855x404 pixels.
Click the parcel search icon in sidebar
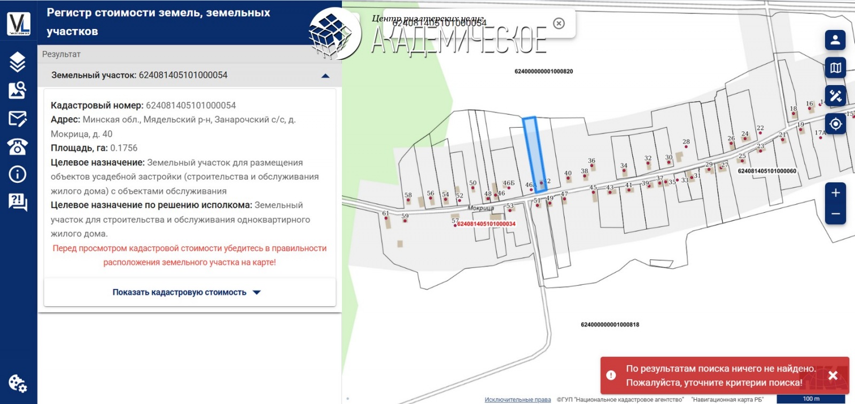18,90
